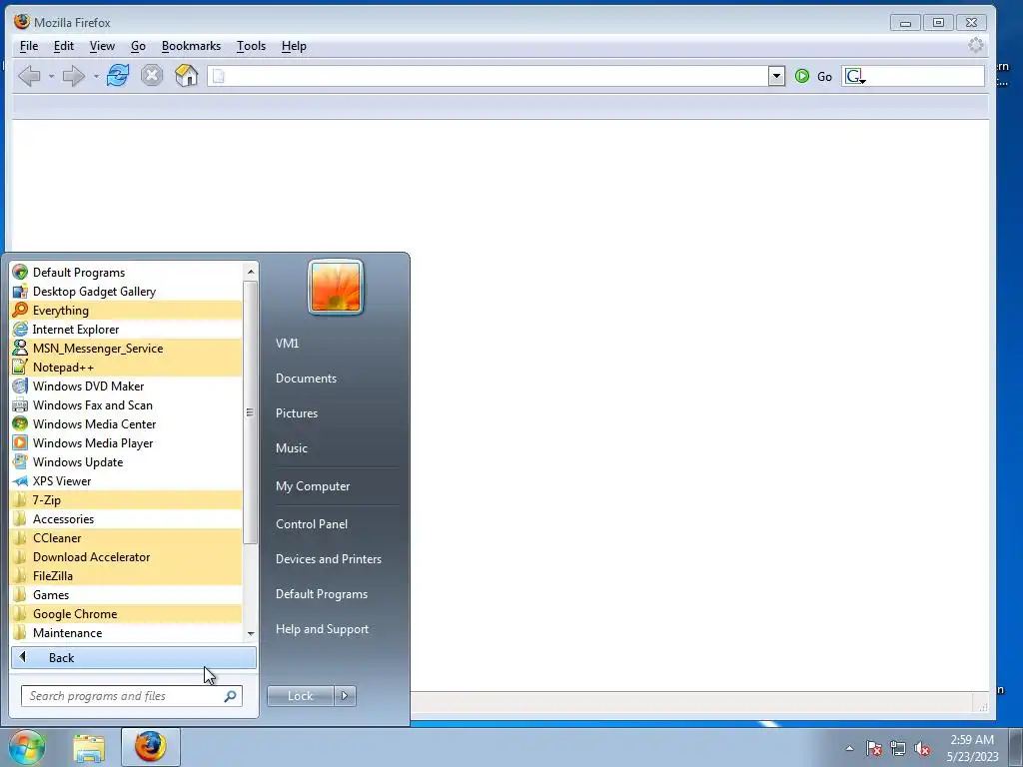Click Back in the Start menu
The image size is (1023, 767).
[134, 658]
